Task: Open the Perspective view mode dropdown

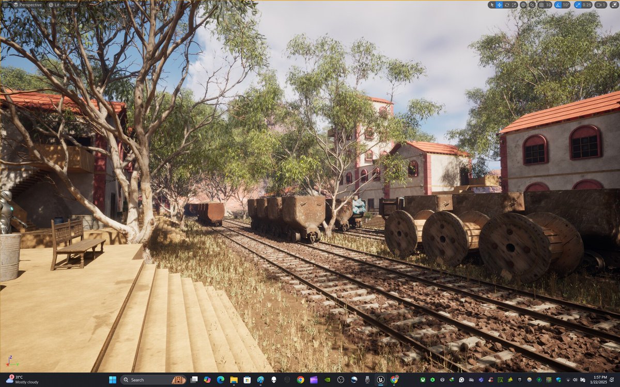Action: click(28, 5)
